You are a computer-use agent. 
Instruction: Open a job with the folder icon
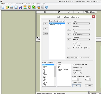point(7,7)
